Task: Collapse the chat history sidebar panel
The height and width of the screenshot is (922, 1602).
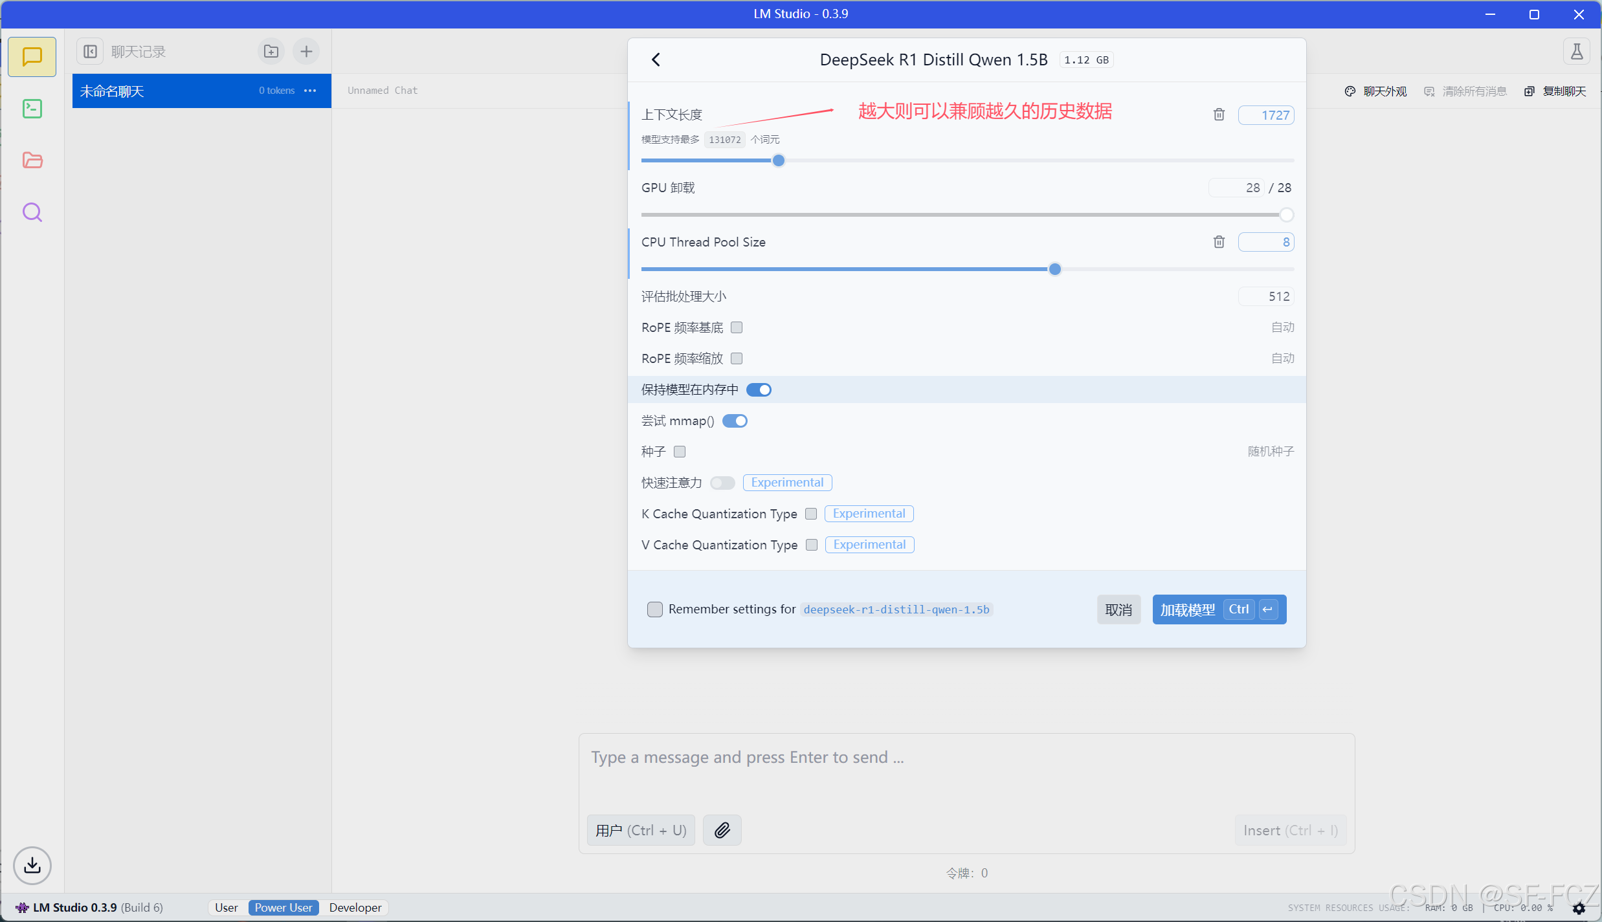Action: click(x=90, y=51)
